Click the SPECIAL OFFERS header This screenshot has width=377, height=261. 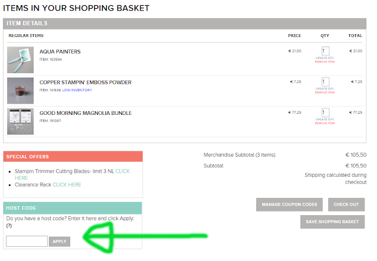coord(73,157)
